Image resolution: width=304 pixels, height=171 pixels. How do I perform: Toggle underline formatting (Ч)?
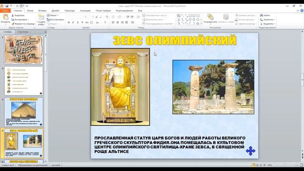(78, 22)
